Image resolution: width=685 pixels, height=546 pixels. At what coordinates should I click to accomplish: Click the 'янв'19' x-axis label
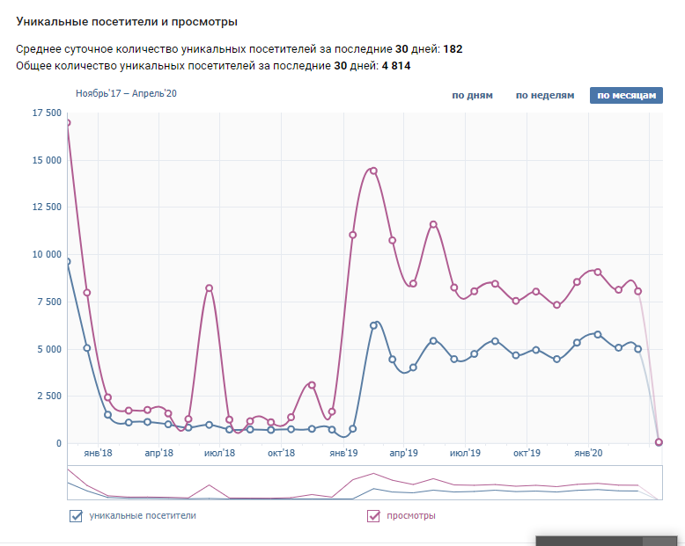click(x=342, y=453)
